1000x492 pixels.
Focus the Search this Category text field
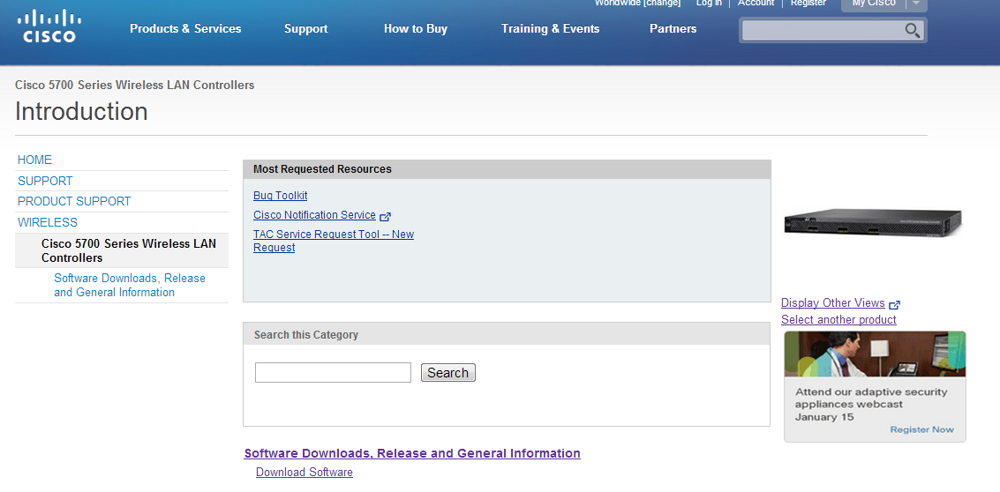click(333, 373)
